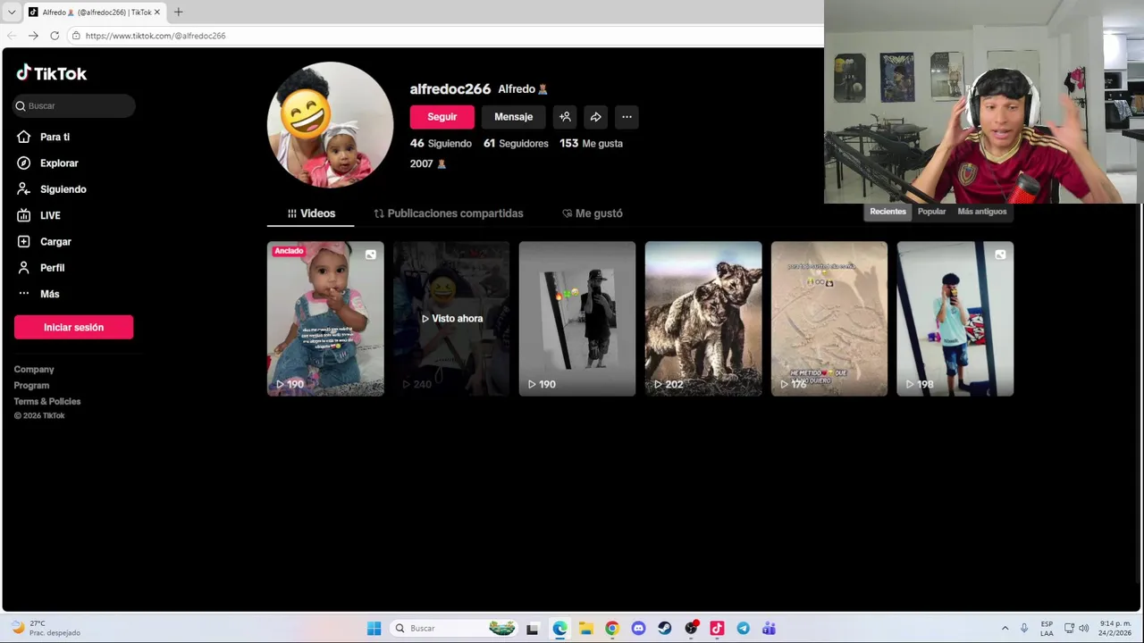Screen dimensions: 1144x643
Task: Click the Company footer link
Action: [x=34, y=370]
